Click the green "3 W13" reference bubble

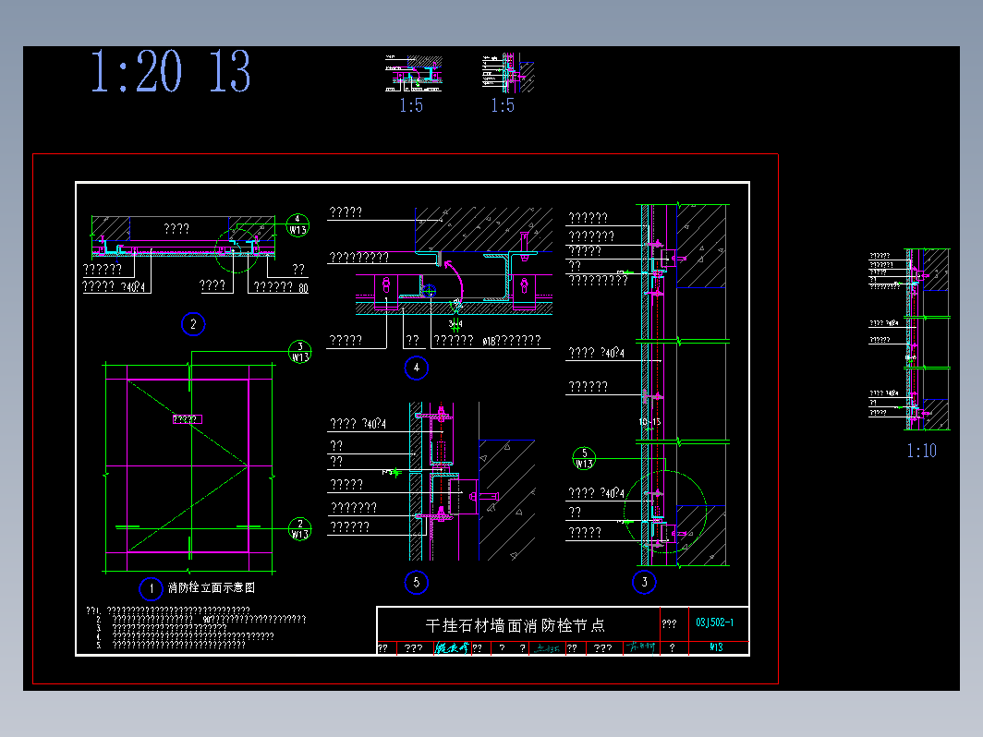coord(299,352)
